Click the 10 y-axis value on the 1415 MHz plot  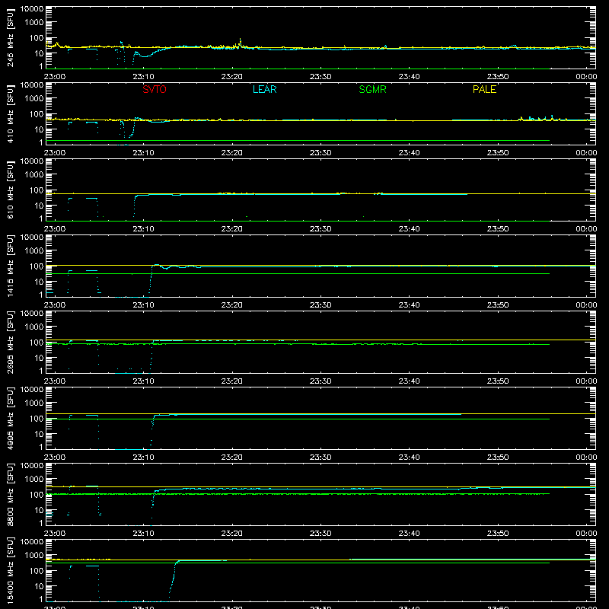[39, 282]
